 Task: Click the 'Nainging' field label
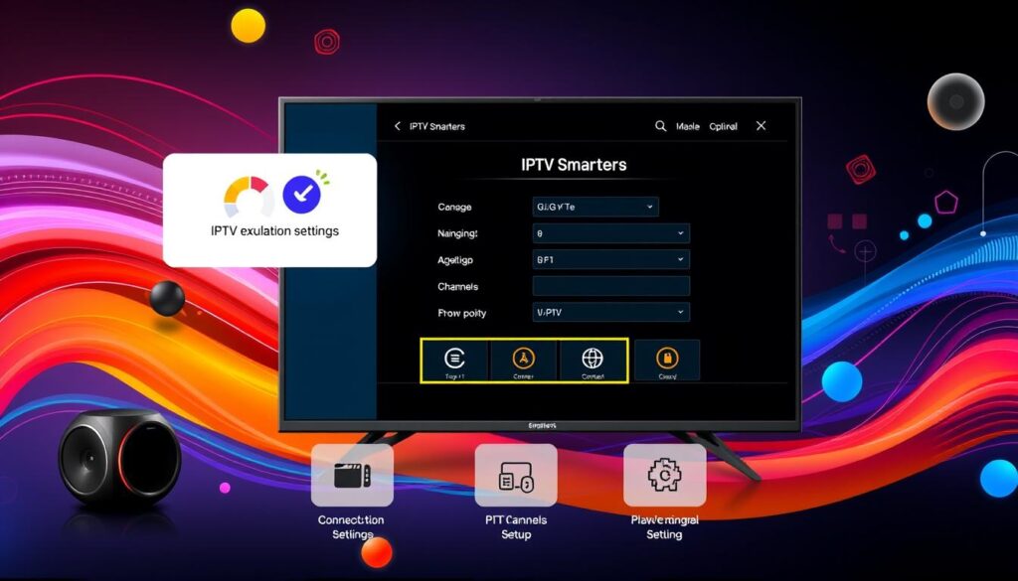click(x=457, y=233)
